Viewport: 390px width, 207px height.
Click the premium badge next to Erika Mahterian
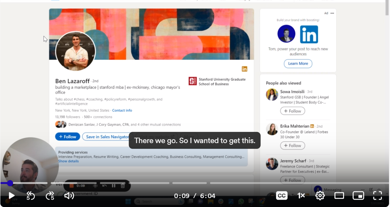coord(312,126)
